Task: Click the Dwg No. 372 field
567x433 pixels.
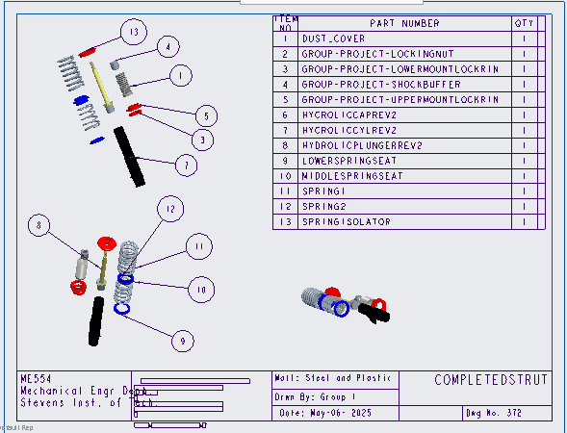Action: [494, 413]
